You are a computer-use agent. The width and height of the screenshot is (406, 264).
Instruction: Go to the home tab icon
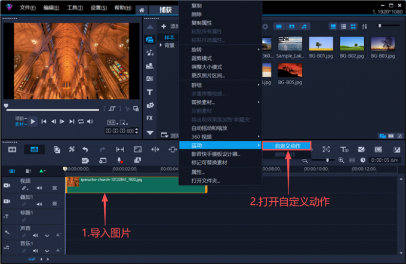[x=142, y=10]
